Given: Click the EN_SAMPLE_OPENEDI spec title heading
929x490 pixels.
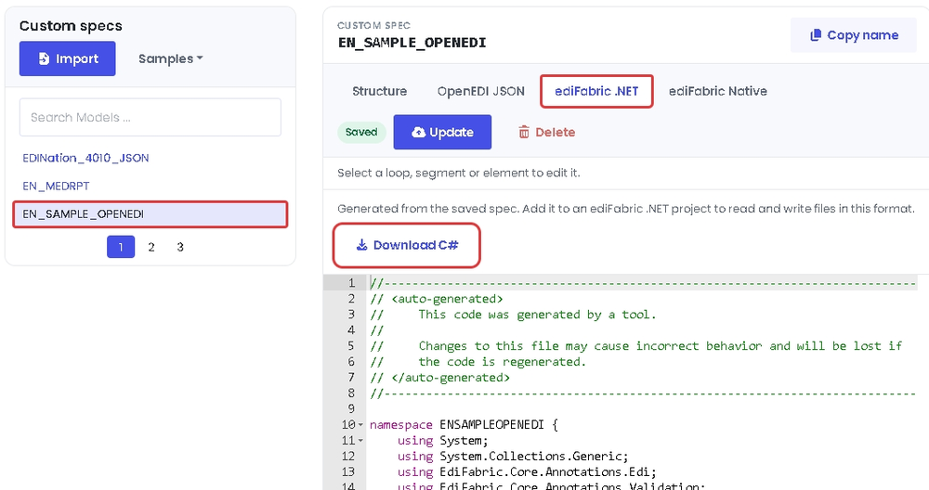Looking at the screenshot, I should point(412,43).
